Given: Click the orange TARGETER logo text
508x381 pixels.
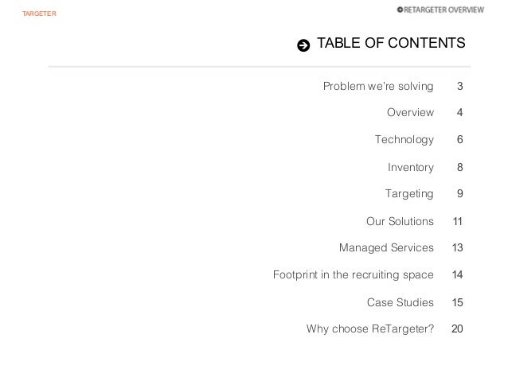Looking at the screenshot, I should tap(39, 14).
